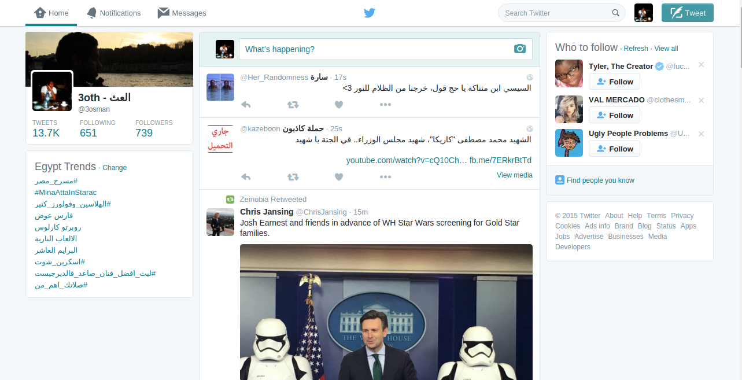Expand View media on kazeboon tweet
This screenshot has width=742, height=380.
[x=514, y=175]
